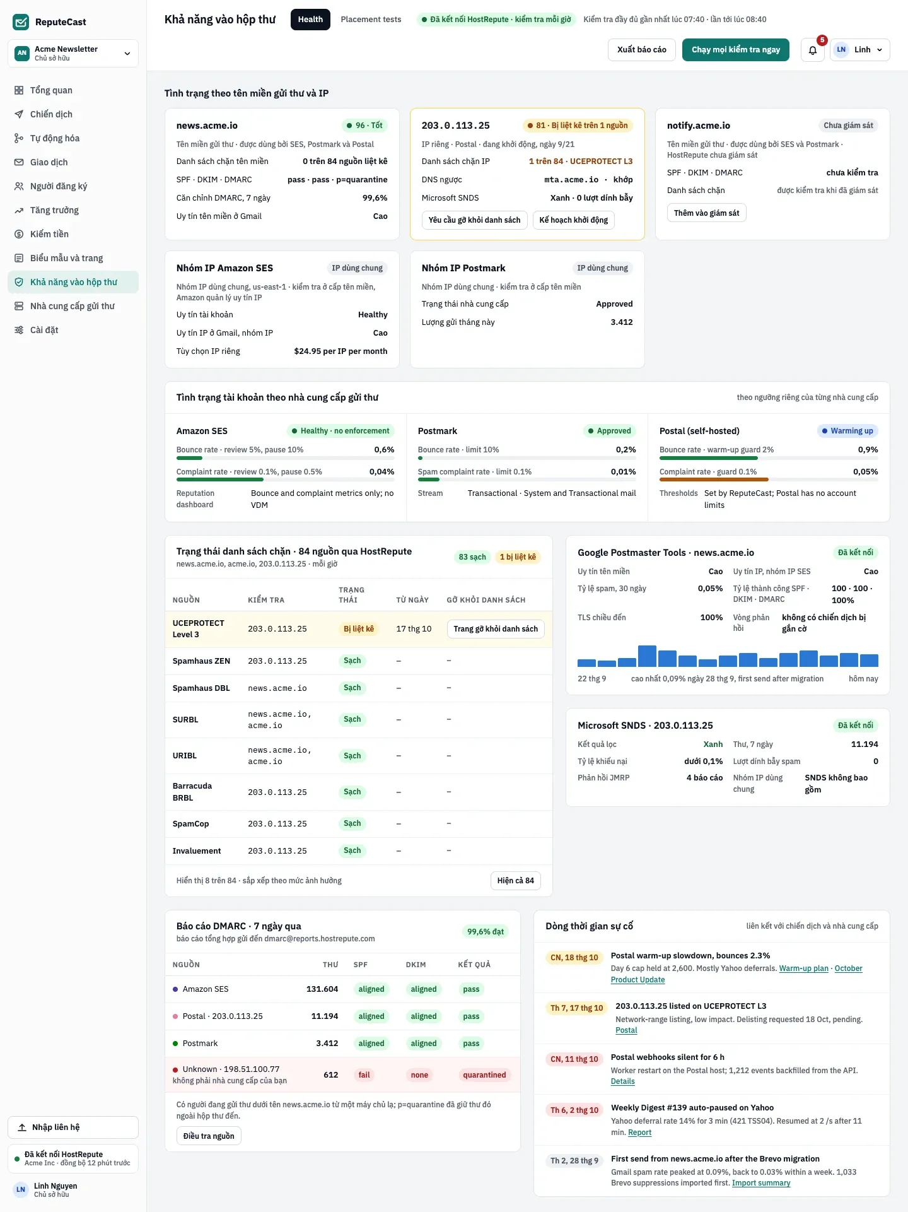Click the Chiến dịch paper-plane icon

click(x=19, y=114)
